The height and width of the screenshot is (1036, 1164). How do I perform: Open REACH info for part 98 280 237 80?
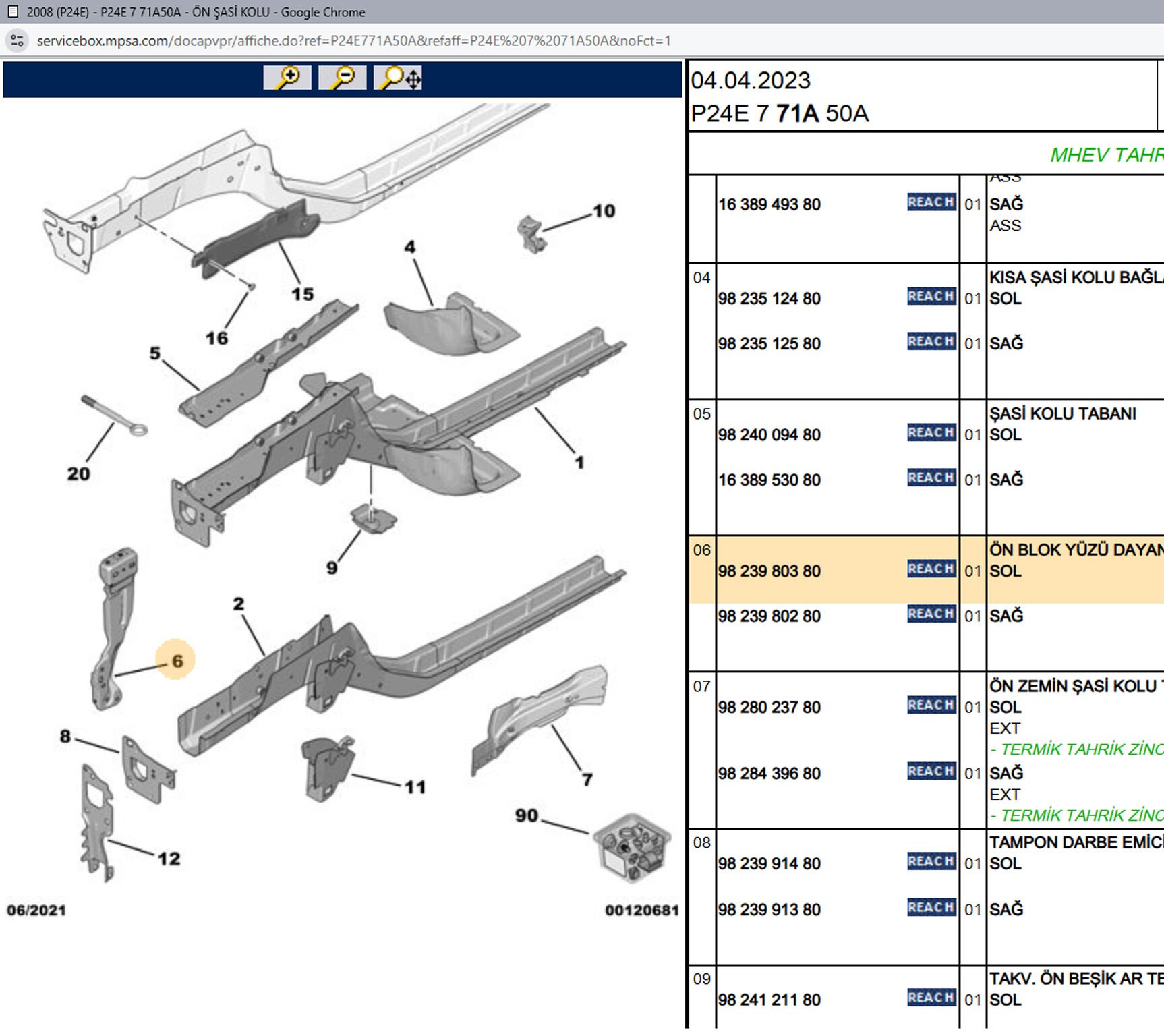click(x=931, y=706)
